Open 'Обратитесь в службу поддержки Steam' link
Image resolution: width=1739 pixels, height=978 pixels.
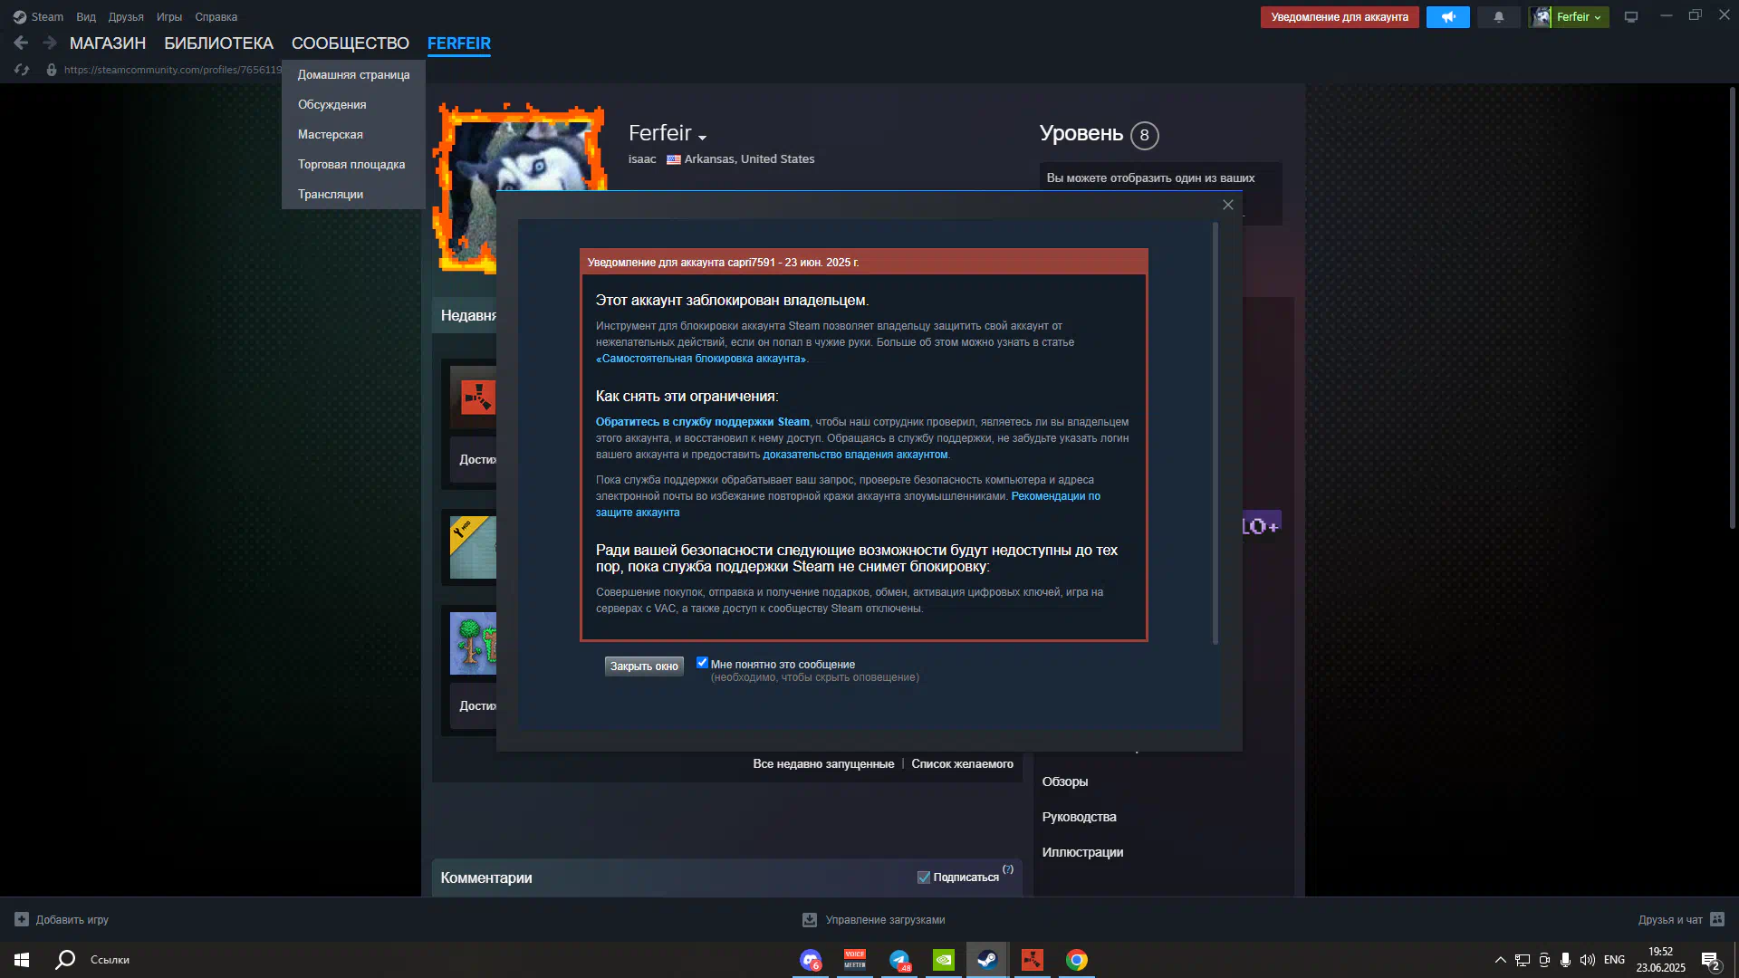coord(703,422)
